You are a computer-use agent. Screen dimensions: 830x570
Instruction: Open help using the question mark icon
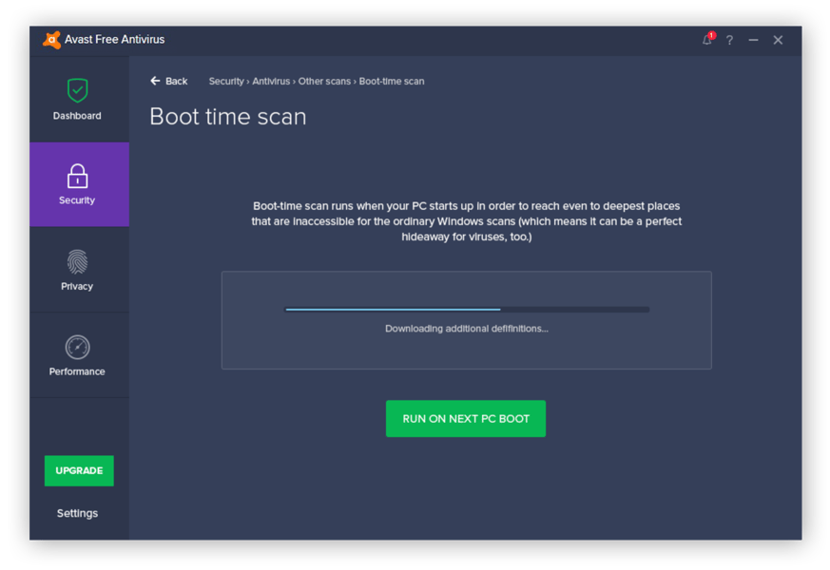(728, 40)
